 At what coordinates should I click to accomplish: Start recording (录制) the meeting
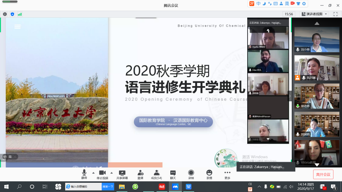click(191, 174)
